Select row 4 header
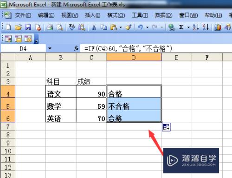 coord(8,92)
